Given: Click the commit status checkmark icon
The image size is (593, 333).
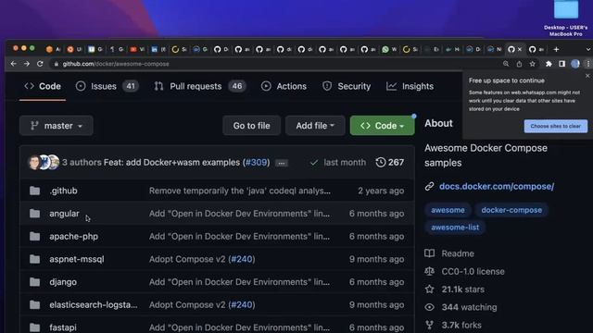Looking at the screenshot, I should 314,163.
